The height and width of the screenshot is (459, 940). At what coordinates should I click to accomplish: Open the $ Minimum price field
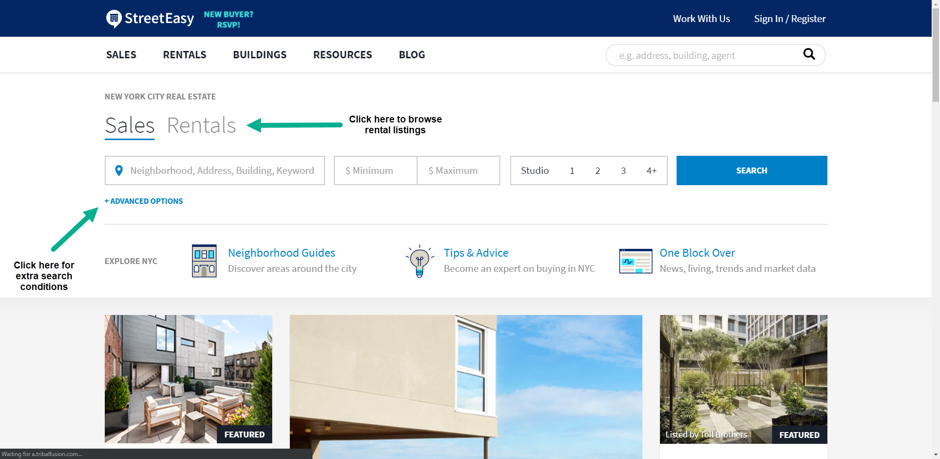point(376,170)
